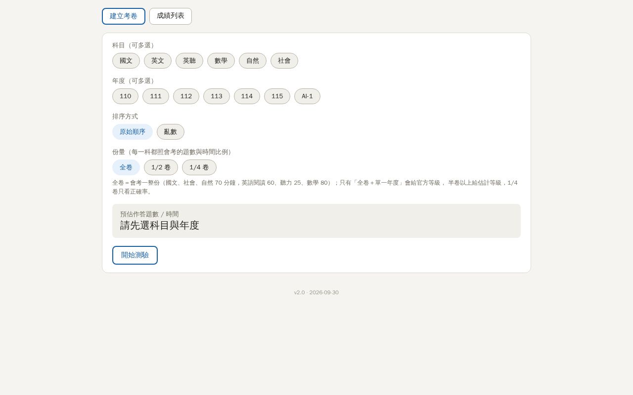Viewport: 633px width, 395px height.
Task: Click the 預估作答題數 / 時間 label
Action: pos(149,214)
